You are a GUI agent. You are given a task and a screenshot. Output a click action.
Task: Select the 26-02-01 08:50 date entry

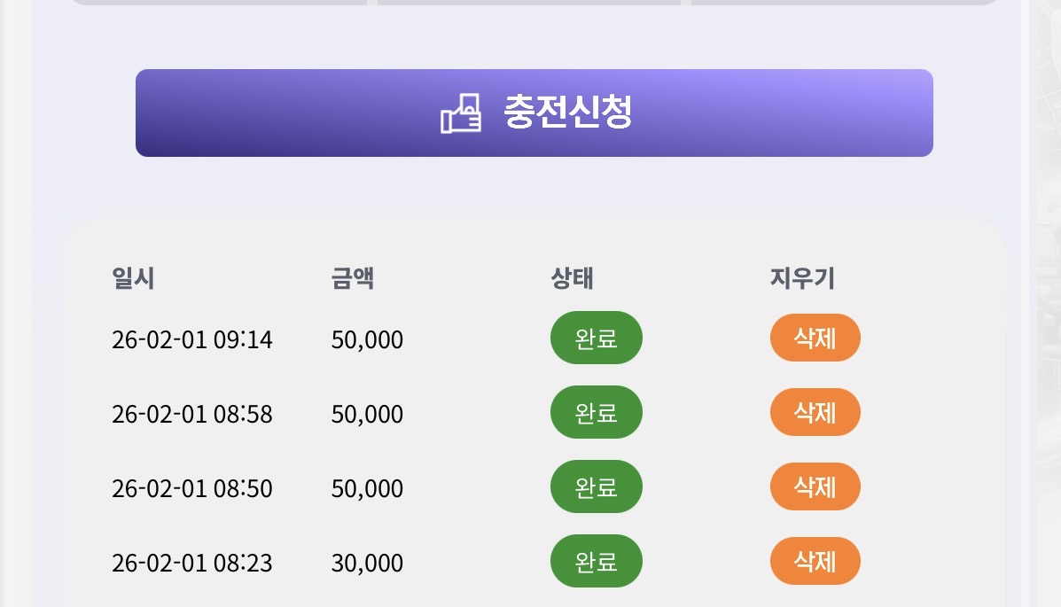tap(191, 488)
